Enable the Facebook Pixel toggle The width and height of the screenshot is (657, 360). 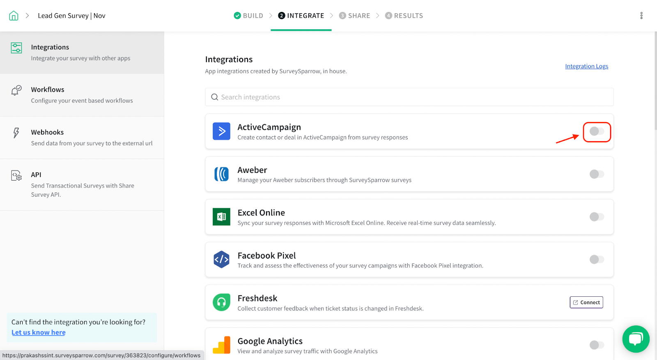click(597, 259)
